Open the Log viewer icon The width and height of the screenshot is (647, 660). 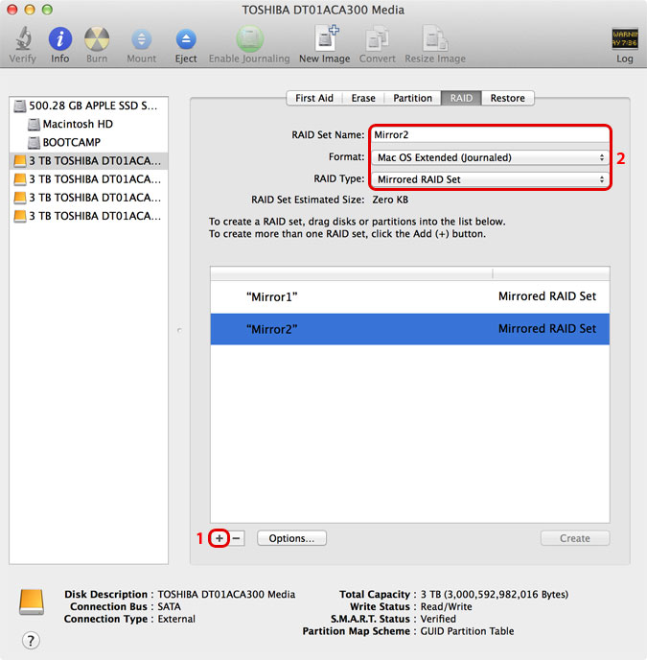(x=624, y=39)
